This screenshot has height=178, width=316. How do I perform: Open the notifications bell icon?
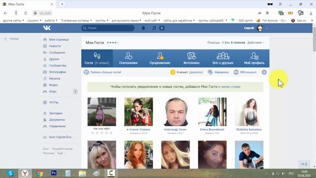pyautogui.click(x=143, y=28)
